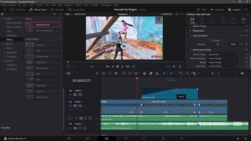251x141 pixels.
Task: Jump to first frame in viewer
Action: click(x=107, y=67)
